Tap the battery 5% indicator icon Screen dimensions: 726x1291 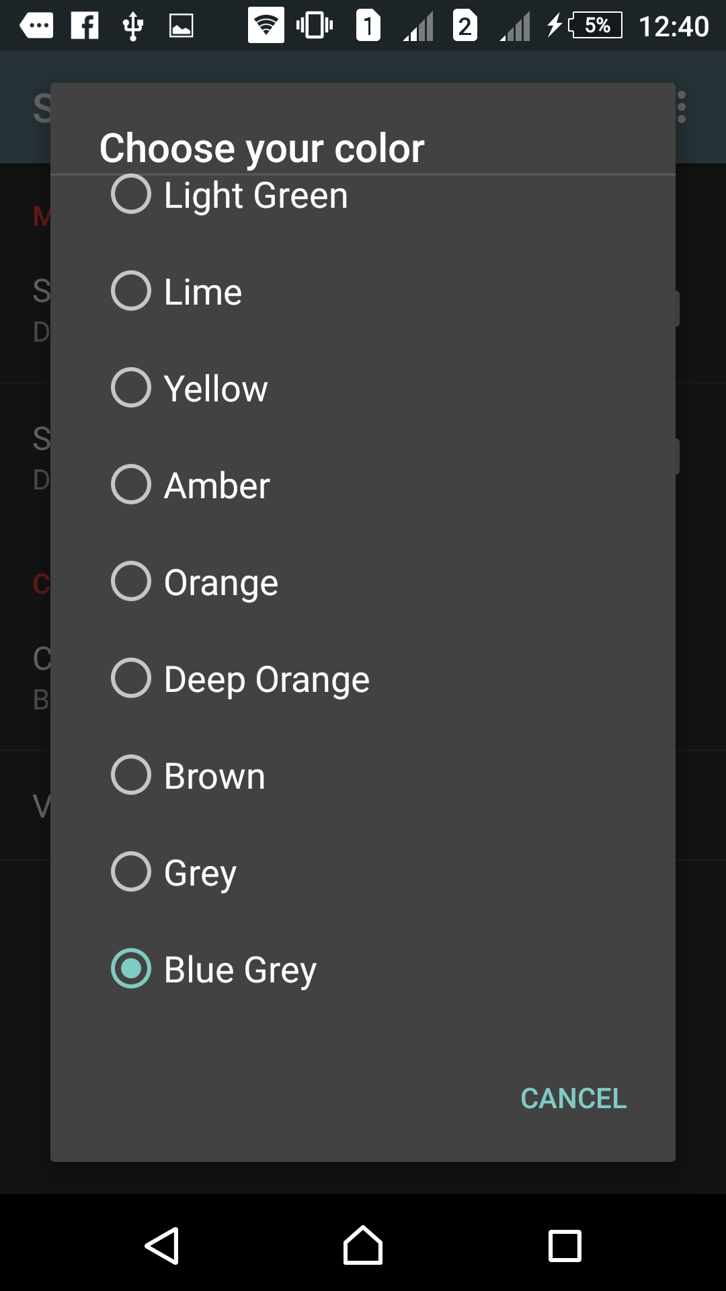pos(596,26)
